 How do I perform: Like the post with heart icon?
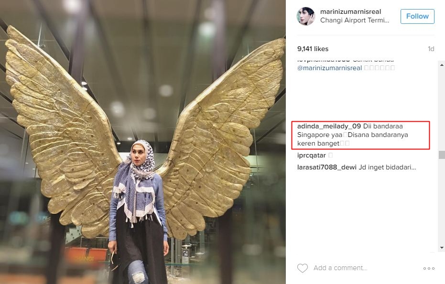302,268
